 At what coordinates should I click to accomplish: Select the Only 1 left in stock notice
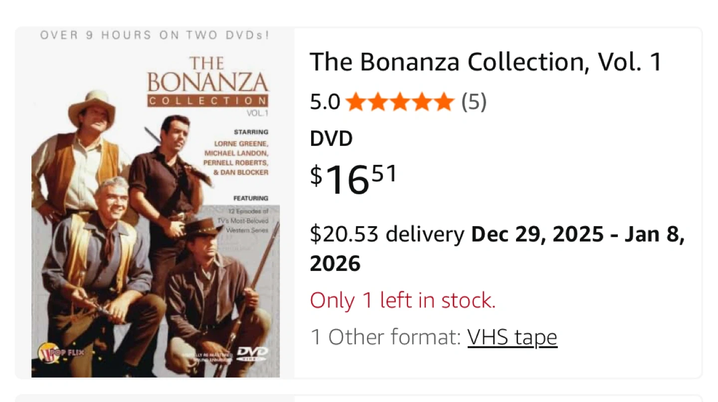point(403,300)
